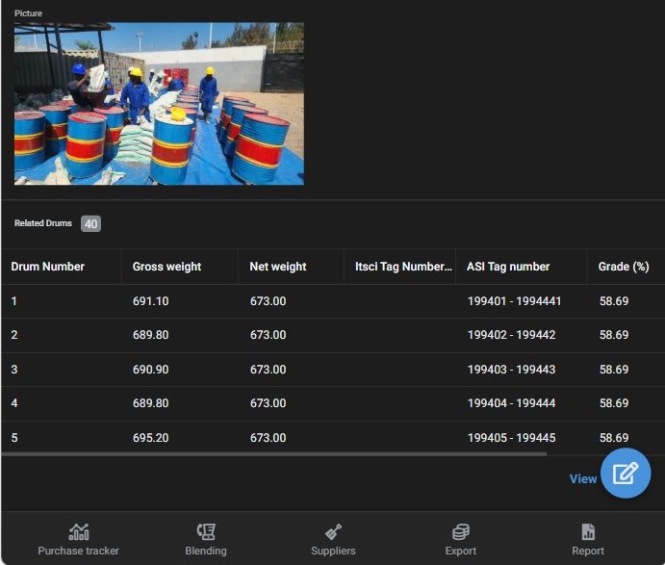Select ASI tag 199405 - 199445

511,438
